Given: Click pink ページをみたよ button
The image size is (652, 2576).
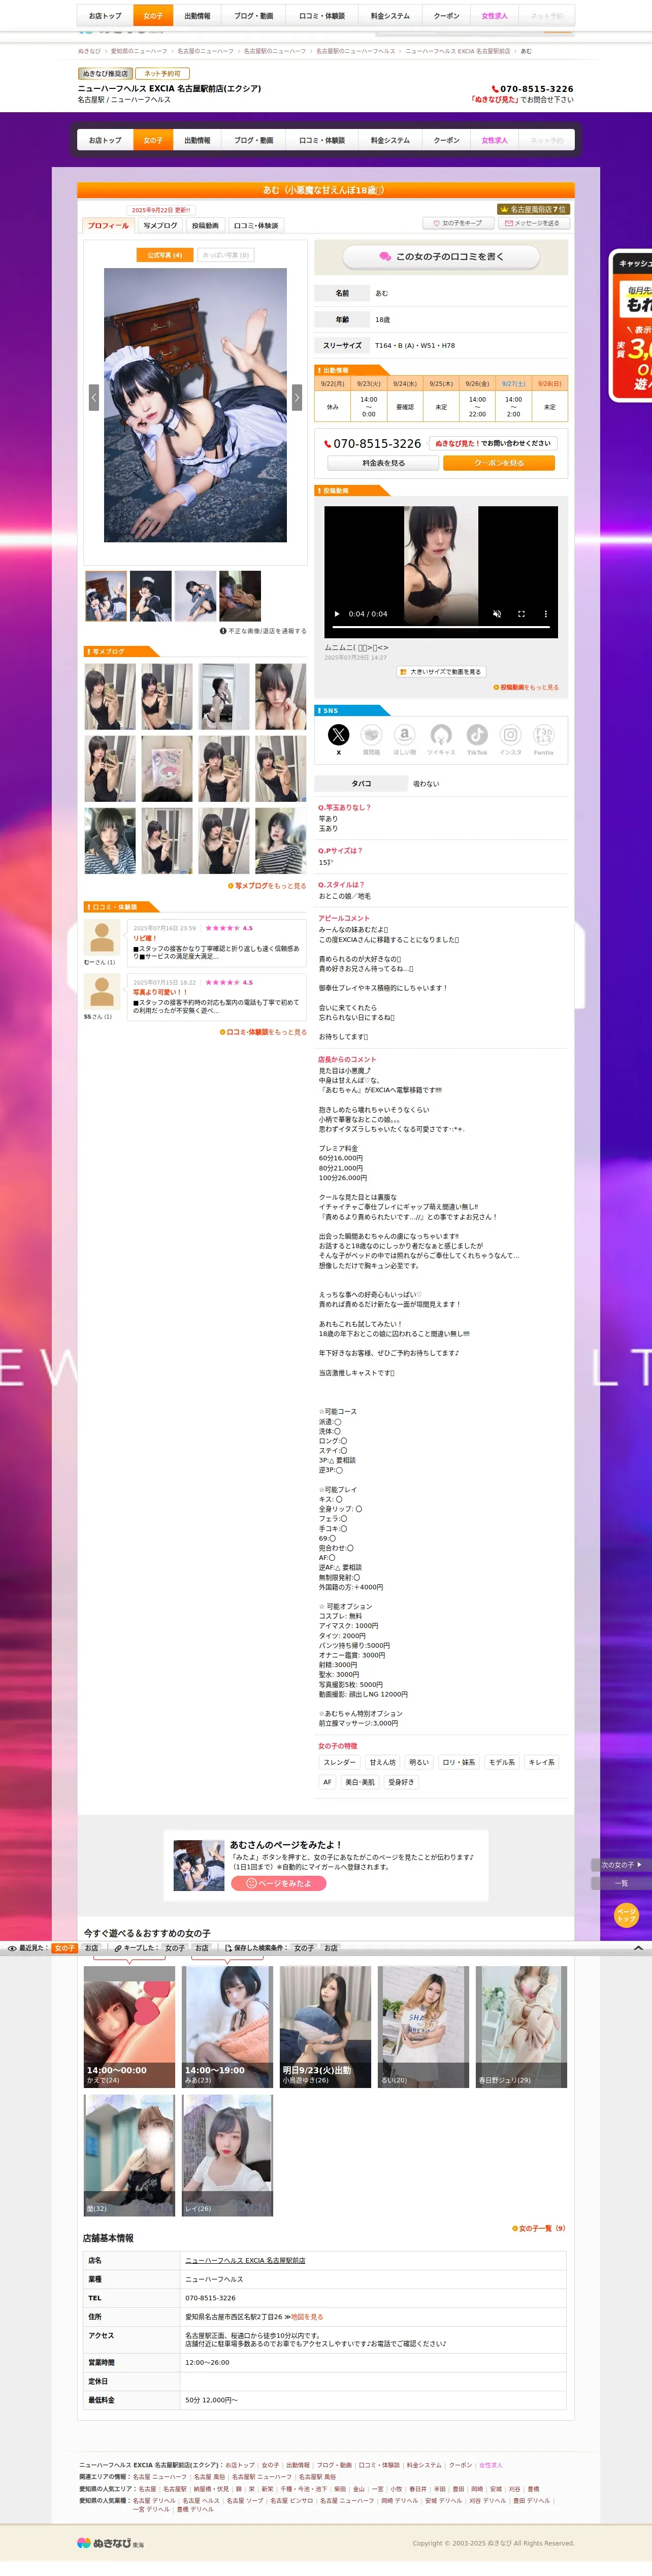Looking at the screenshot, I should (x=279, y=1883).
